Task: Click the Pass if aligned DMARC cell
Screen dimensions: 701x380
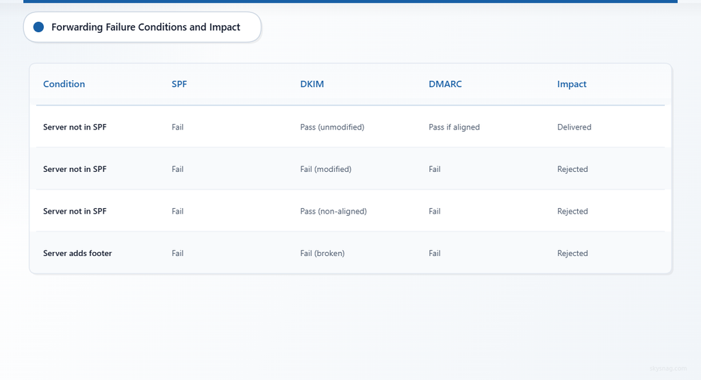Action: [455, 127]
